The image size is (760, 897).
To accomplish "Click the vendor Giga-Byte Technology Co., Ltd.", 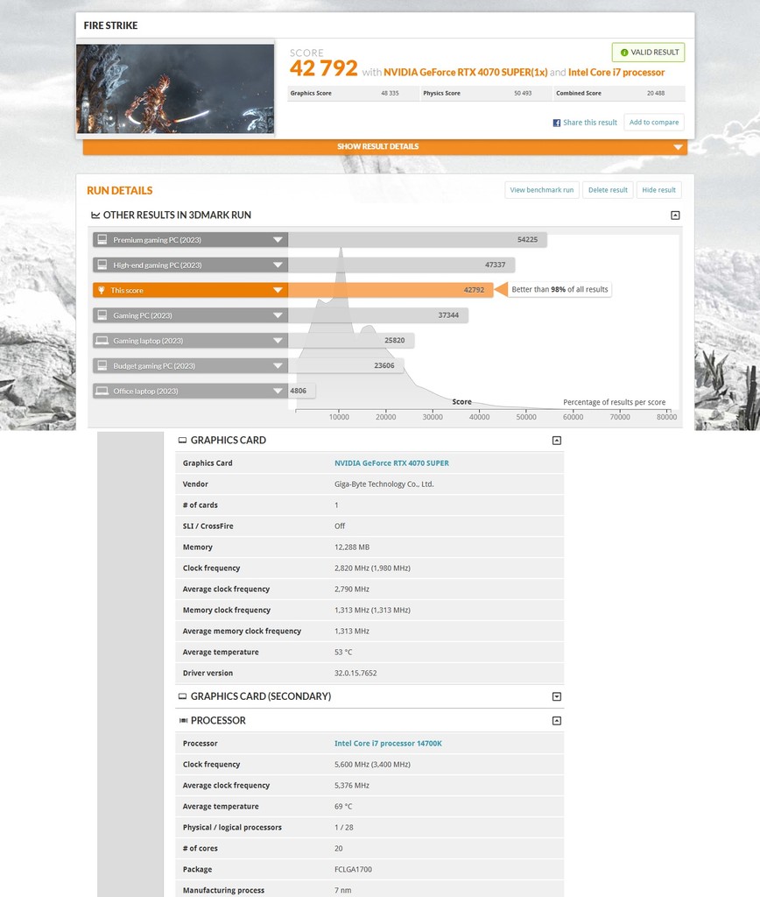I will (384, 484).
